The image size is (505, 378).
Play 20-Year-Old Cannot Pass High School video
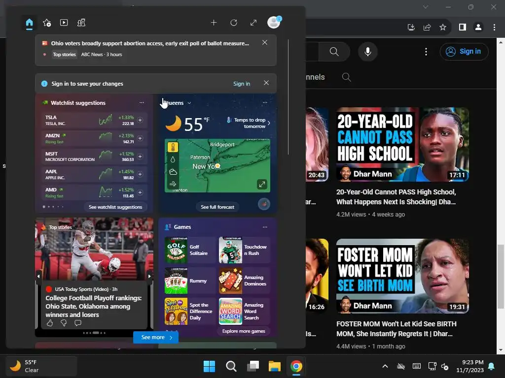pos(402,144)
